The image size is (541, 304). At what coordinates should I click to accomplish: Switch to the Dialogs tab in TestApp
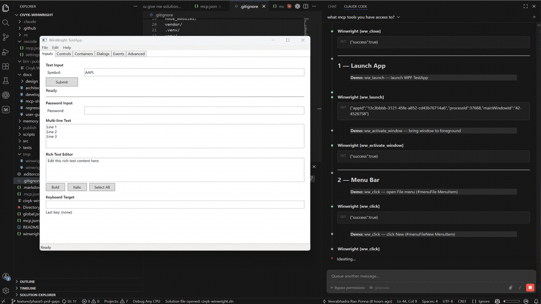[x=103, y=54]
